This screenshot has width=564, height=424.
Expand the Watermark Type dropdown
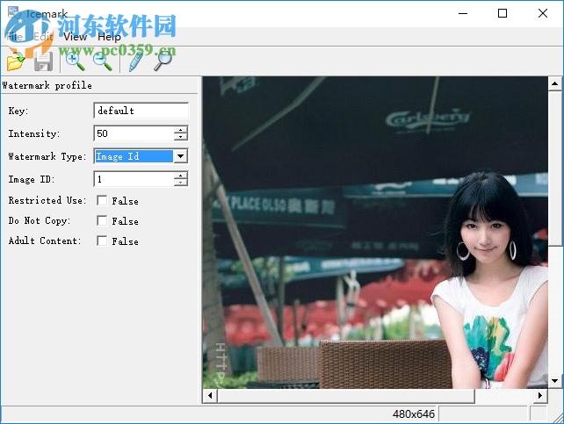(181, 156)
